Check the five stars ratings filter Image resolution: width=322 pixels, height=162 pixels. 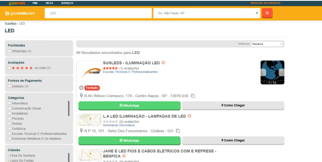click(x=10, y=68)
